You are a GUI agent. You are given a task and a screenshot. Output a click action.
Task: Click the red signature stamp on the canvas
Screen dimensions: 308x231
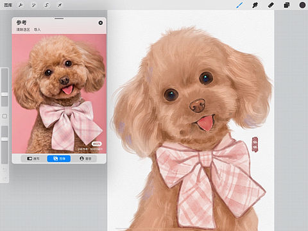pyautogui.click(x=255, y=145)
